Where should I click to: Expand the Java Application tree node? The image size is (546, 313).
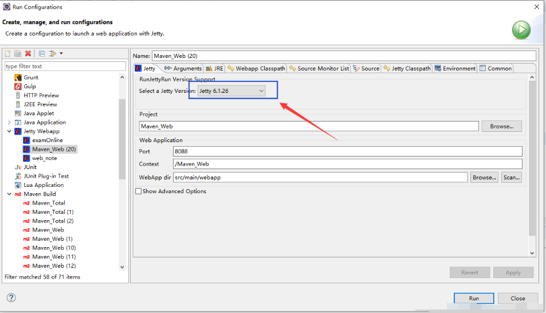(x=9, y=122)
